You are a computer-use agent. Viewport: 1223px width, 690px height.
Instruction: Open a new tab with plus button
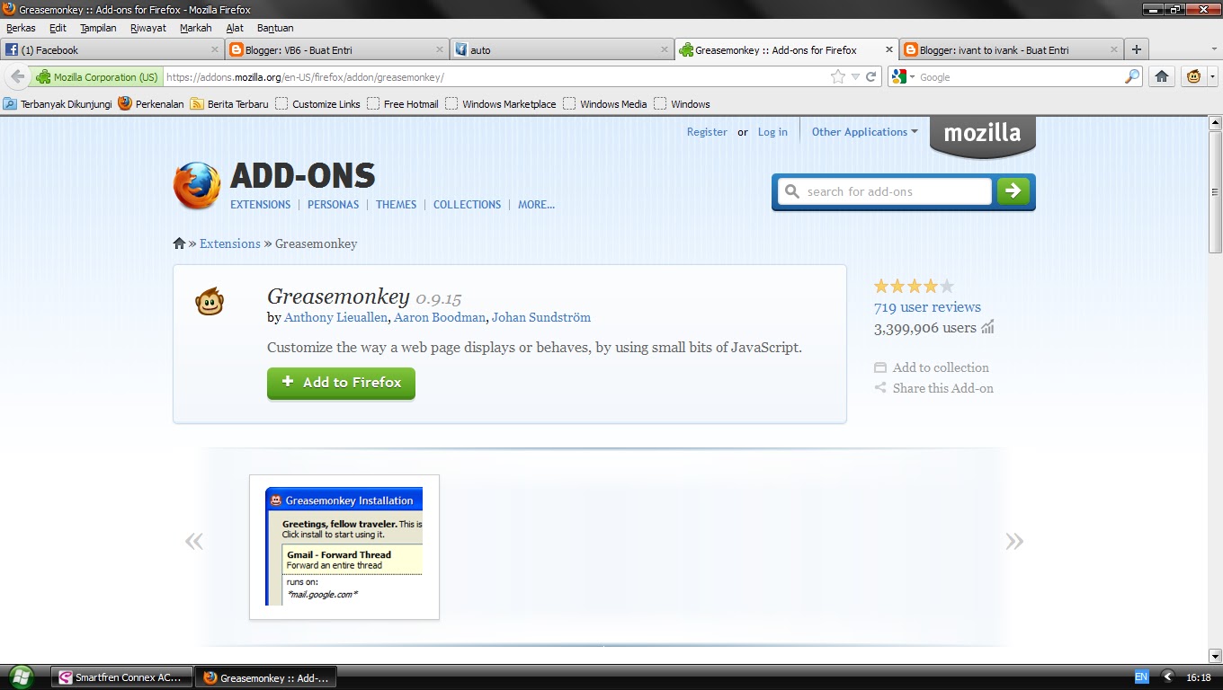coord(1137,49)
